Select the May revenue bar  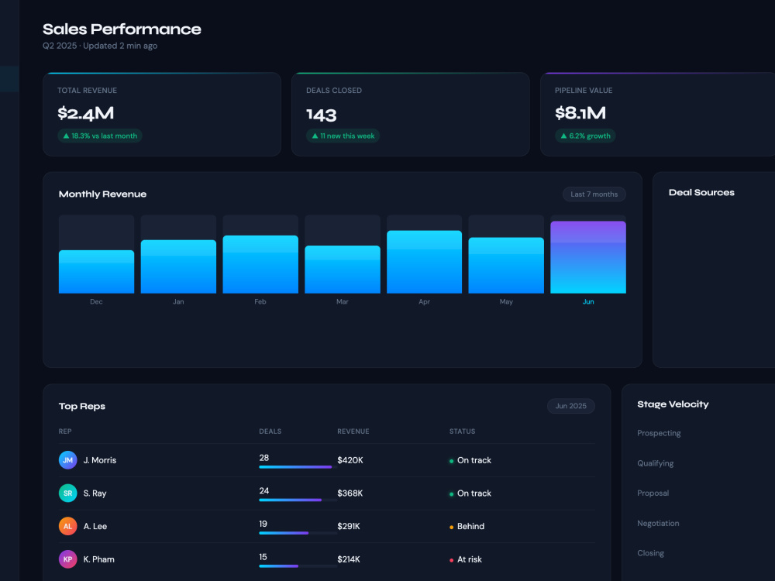(506, 265)
